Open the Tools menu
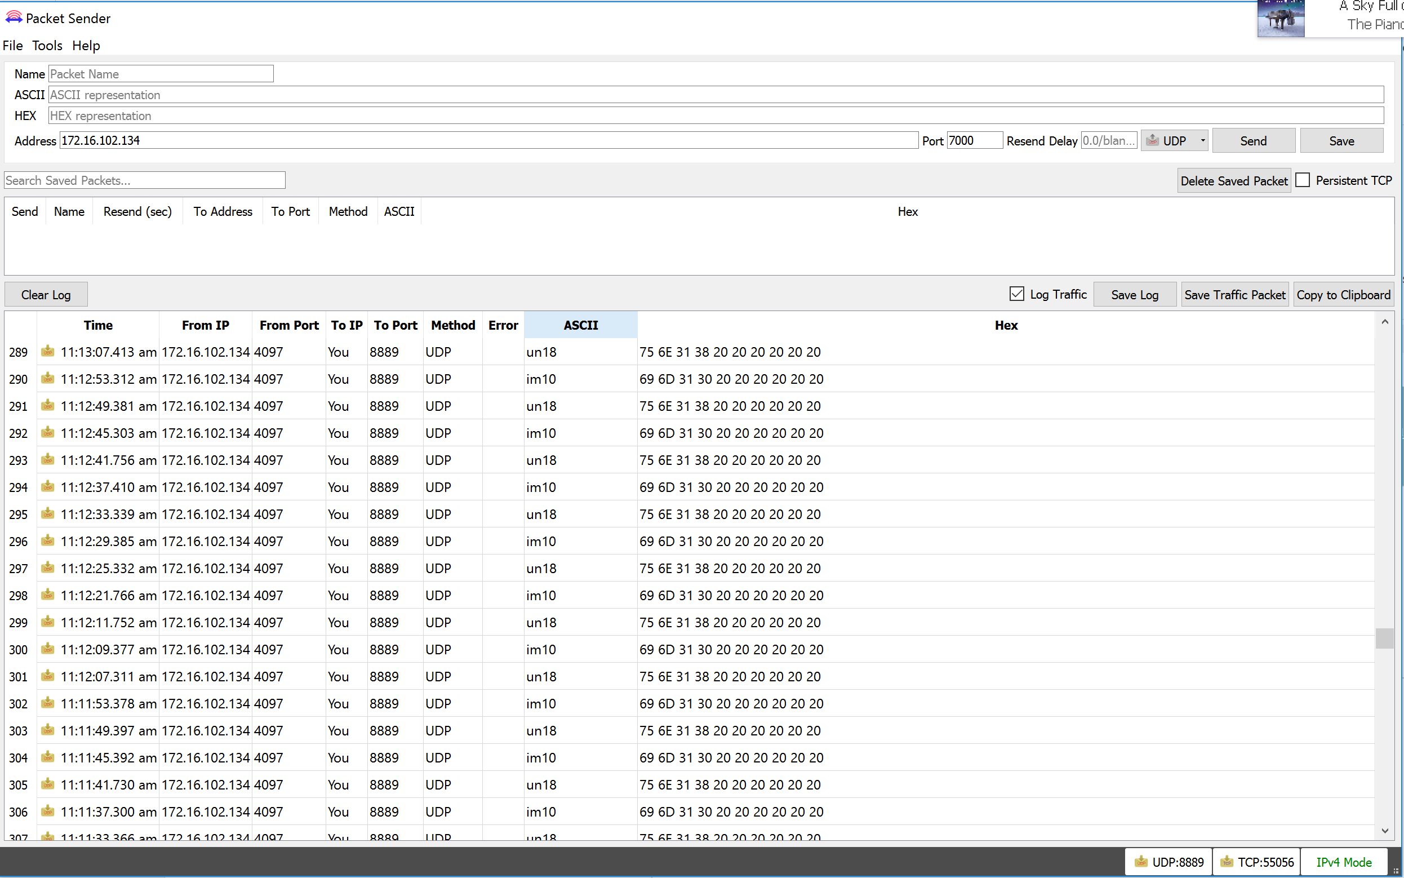Image resolution: width=1404 pixels, height=878 pixels. click(47, 45)
